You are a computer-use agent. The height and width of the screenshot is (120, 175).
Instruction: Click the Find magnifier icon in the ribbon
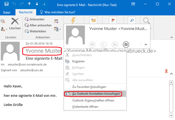132,20
